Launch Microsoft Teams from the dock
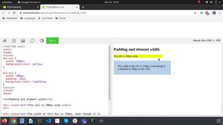 [x=84, y=121]
